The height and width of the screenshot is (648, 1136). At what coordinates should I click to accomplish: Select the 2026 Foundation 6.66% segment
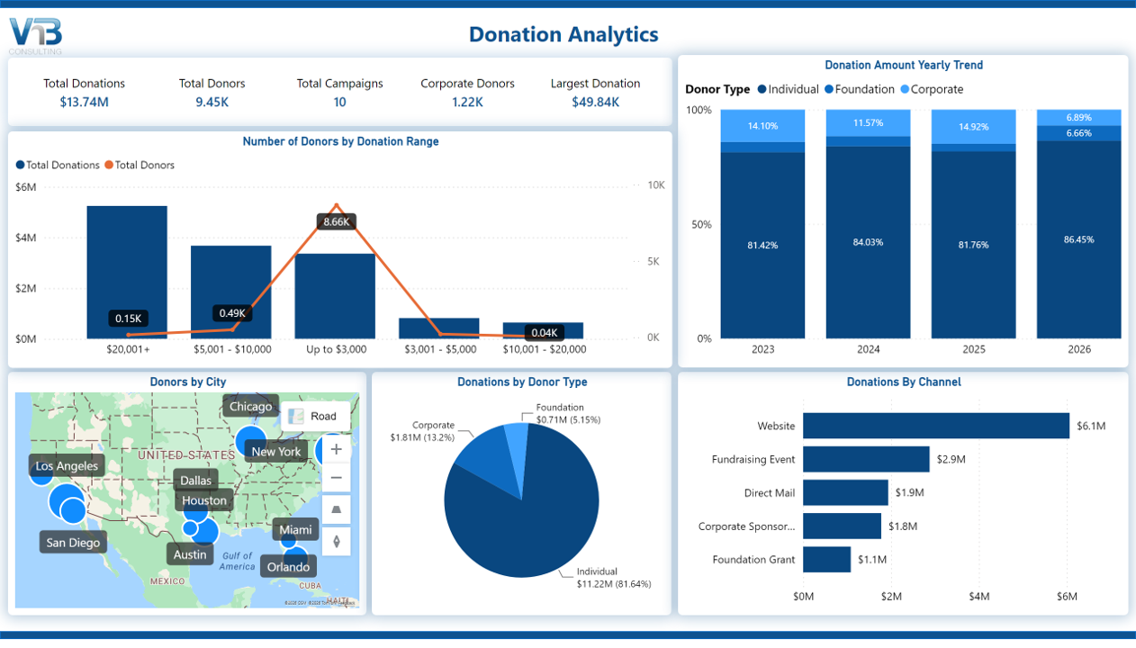[x=1079, y=133]
